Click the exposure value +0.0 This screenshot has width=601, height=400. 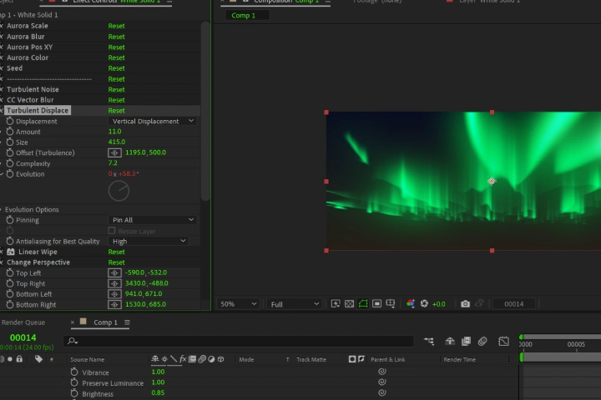[439, 304]
